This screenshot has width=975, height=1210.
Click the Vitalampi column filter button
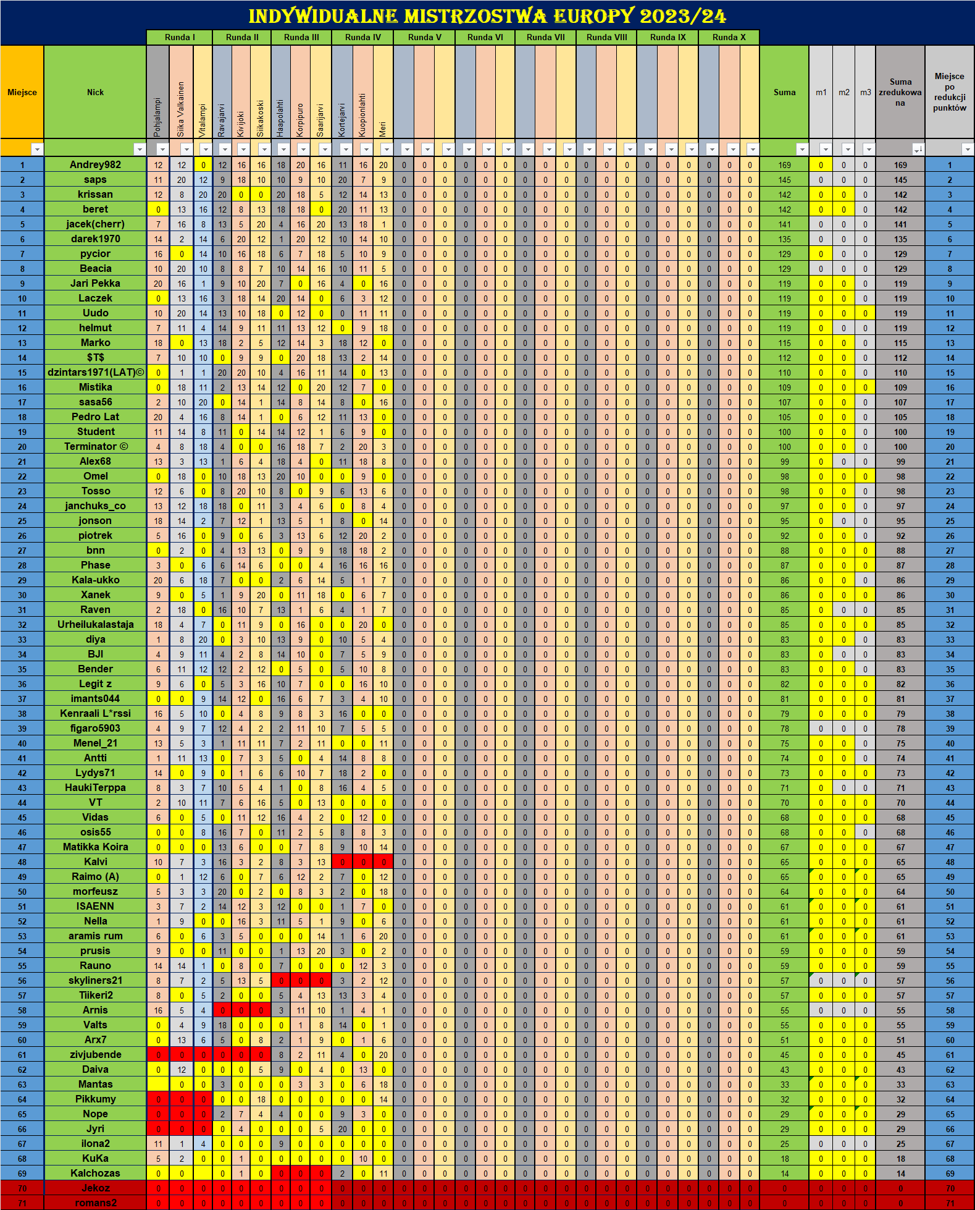[x=206, y=149]
